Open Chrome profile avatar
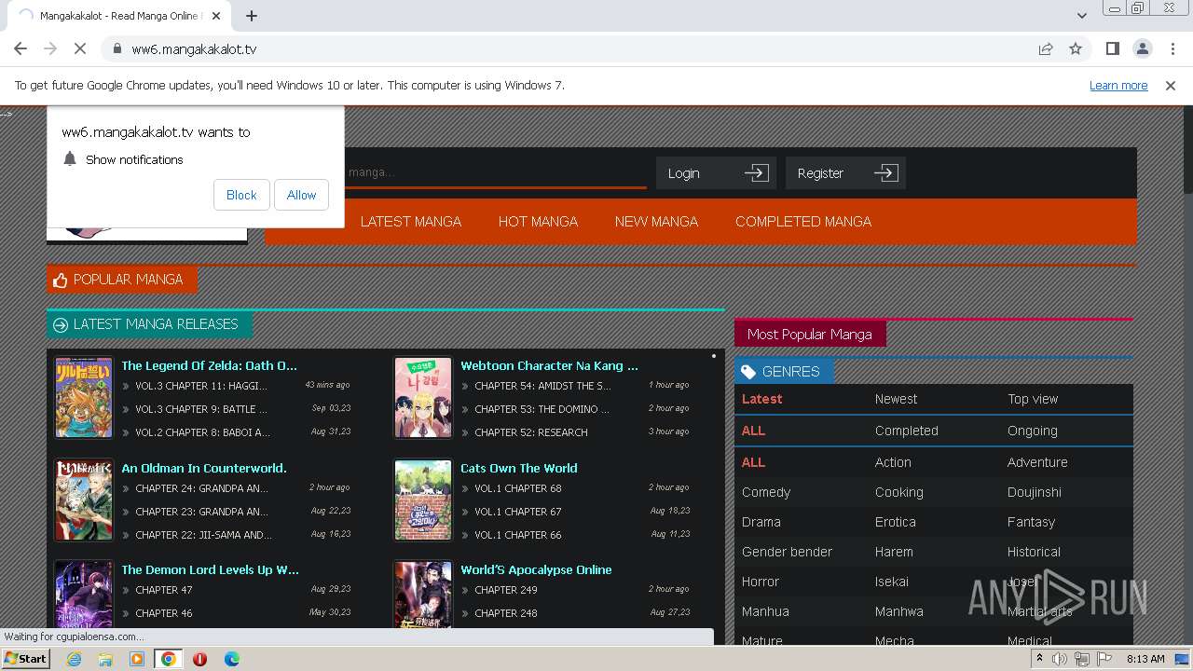This screenshot has width=1193, height=671. [x=1142, y=48]
